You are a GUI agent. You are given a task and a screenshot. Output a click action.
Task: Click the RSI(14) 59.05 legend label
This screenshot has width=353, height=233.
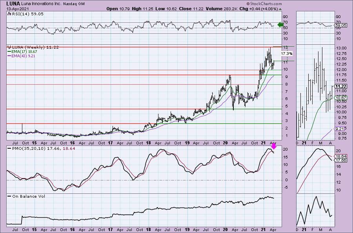click(x=27, y=14)
